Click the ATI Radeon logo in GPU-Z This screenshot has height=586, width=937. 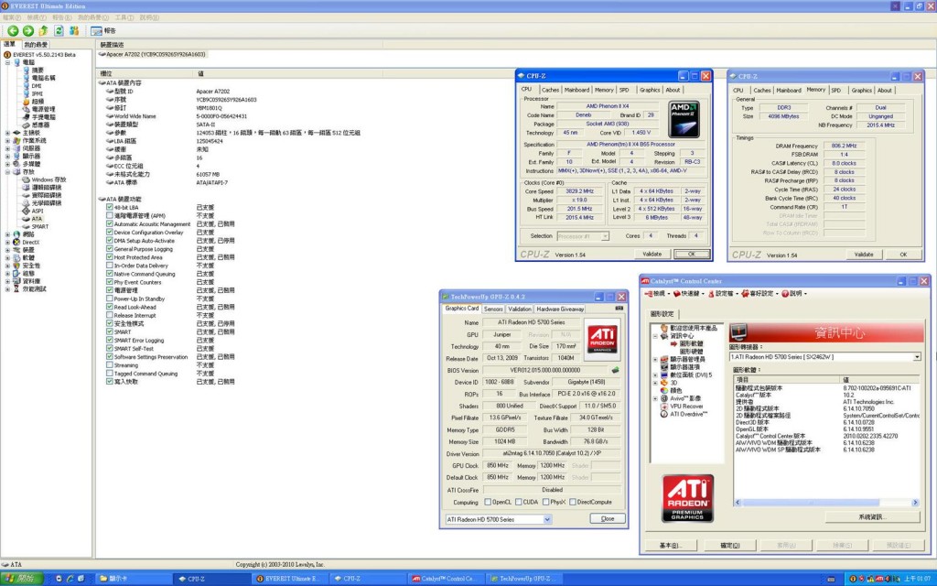pos(602,340)
